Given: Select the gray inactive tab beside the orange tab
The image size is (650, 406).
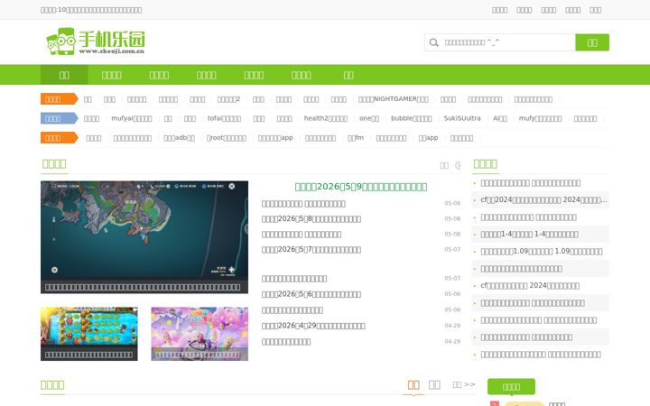Looking at the screenshot, I should coord(434,385).
